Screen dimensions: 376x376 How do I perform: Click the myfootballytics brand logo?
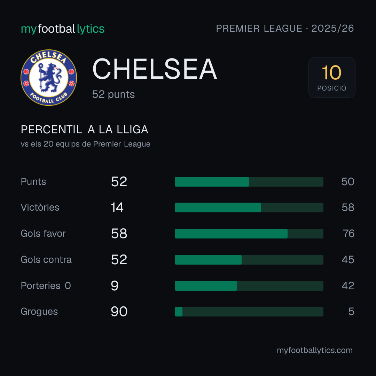click(x=63, y=29)
